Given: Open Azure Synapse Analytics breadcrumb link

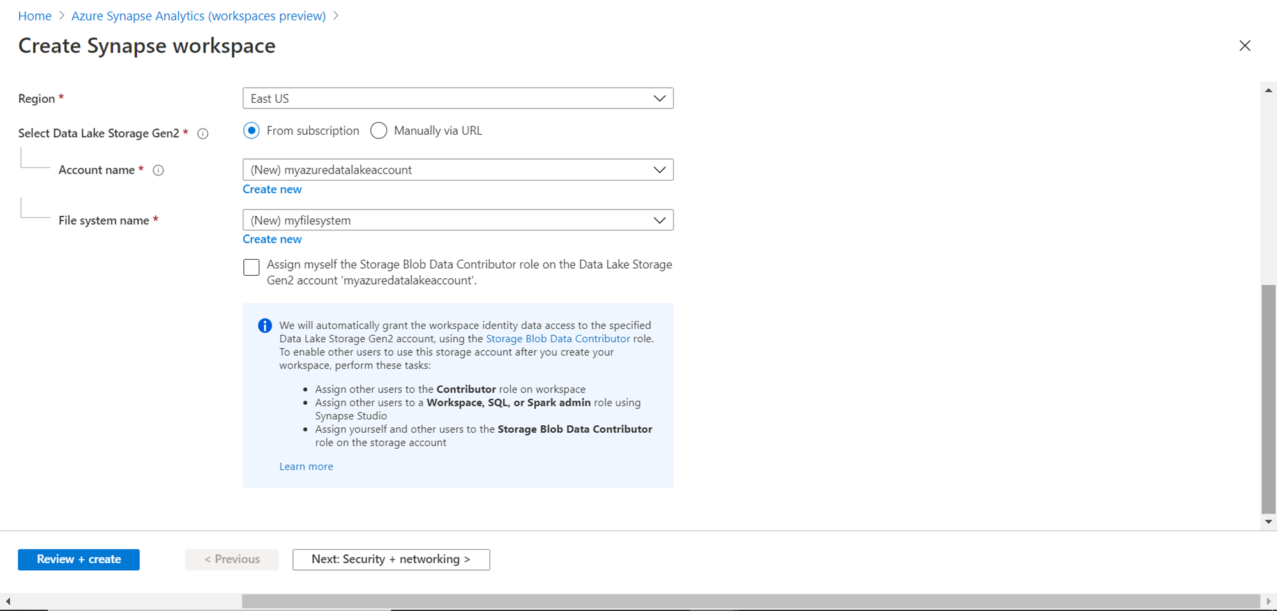Looking at the screenshot, I should pos(199,16).
